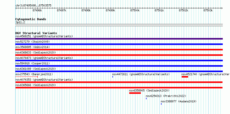Open nsv4074353 gnomAD variant label

point(44,80)
